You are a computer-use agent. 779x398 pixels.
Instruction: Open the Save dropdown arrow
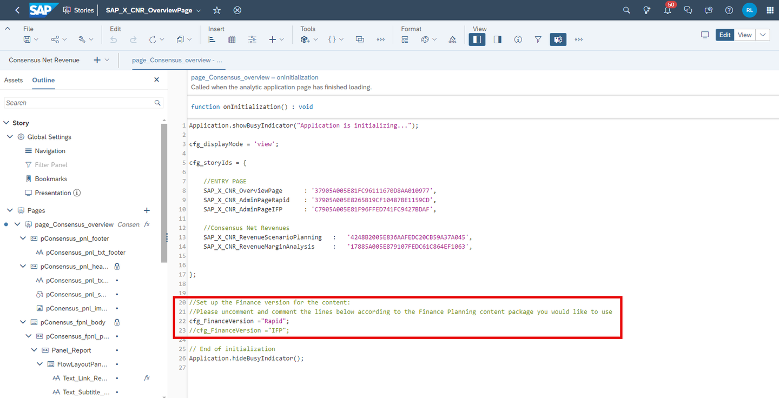[x=36, y=39]
